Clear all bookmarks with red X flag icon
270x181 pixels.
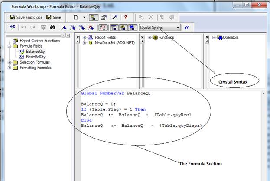91,28
